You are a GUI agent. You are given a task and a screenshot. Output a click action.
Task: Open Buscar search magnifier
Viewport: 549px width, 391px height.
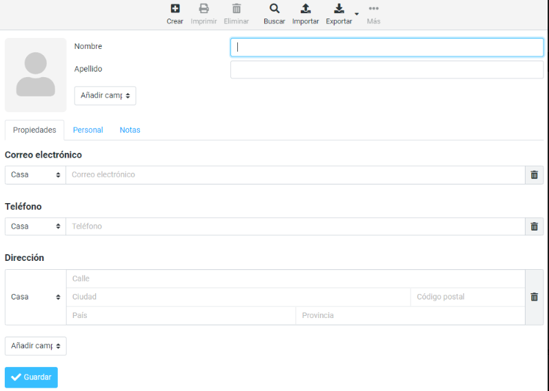(274, 8)
